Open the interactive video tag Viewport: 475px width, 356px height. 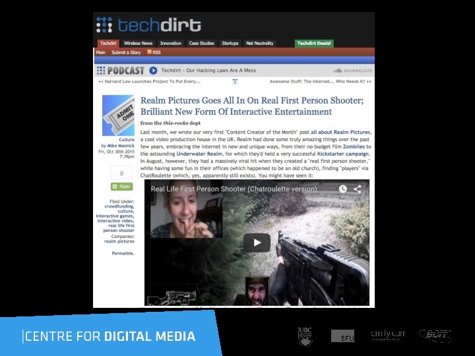tap(115, 221)
